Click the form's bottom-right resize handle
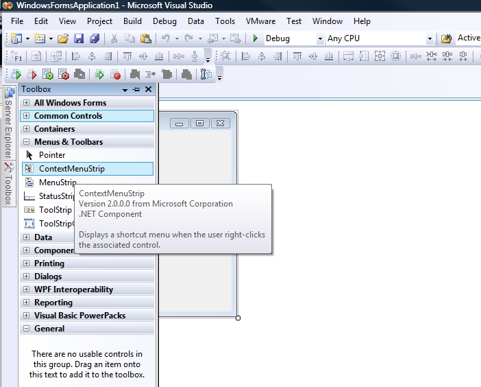 (238, 318)
